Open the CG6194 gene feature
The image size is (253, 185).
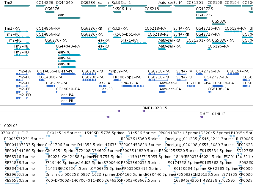[232, 6]
